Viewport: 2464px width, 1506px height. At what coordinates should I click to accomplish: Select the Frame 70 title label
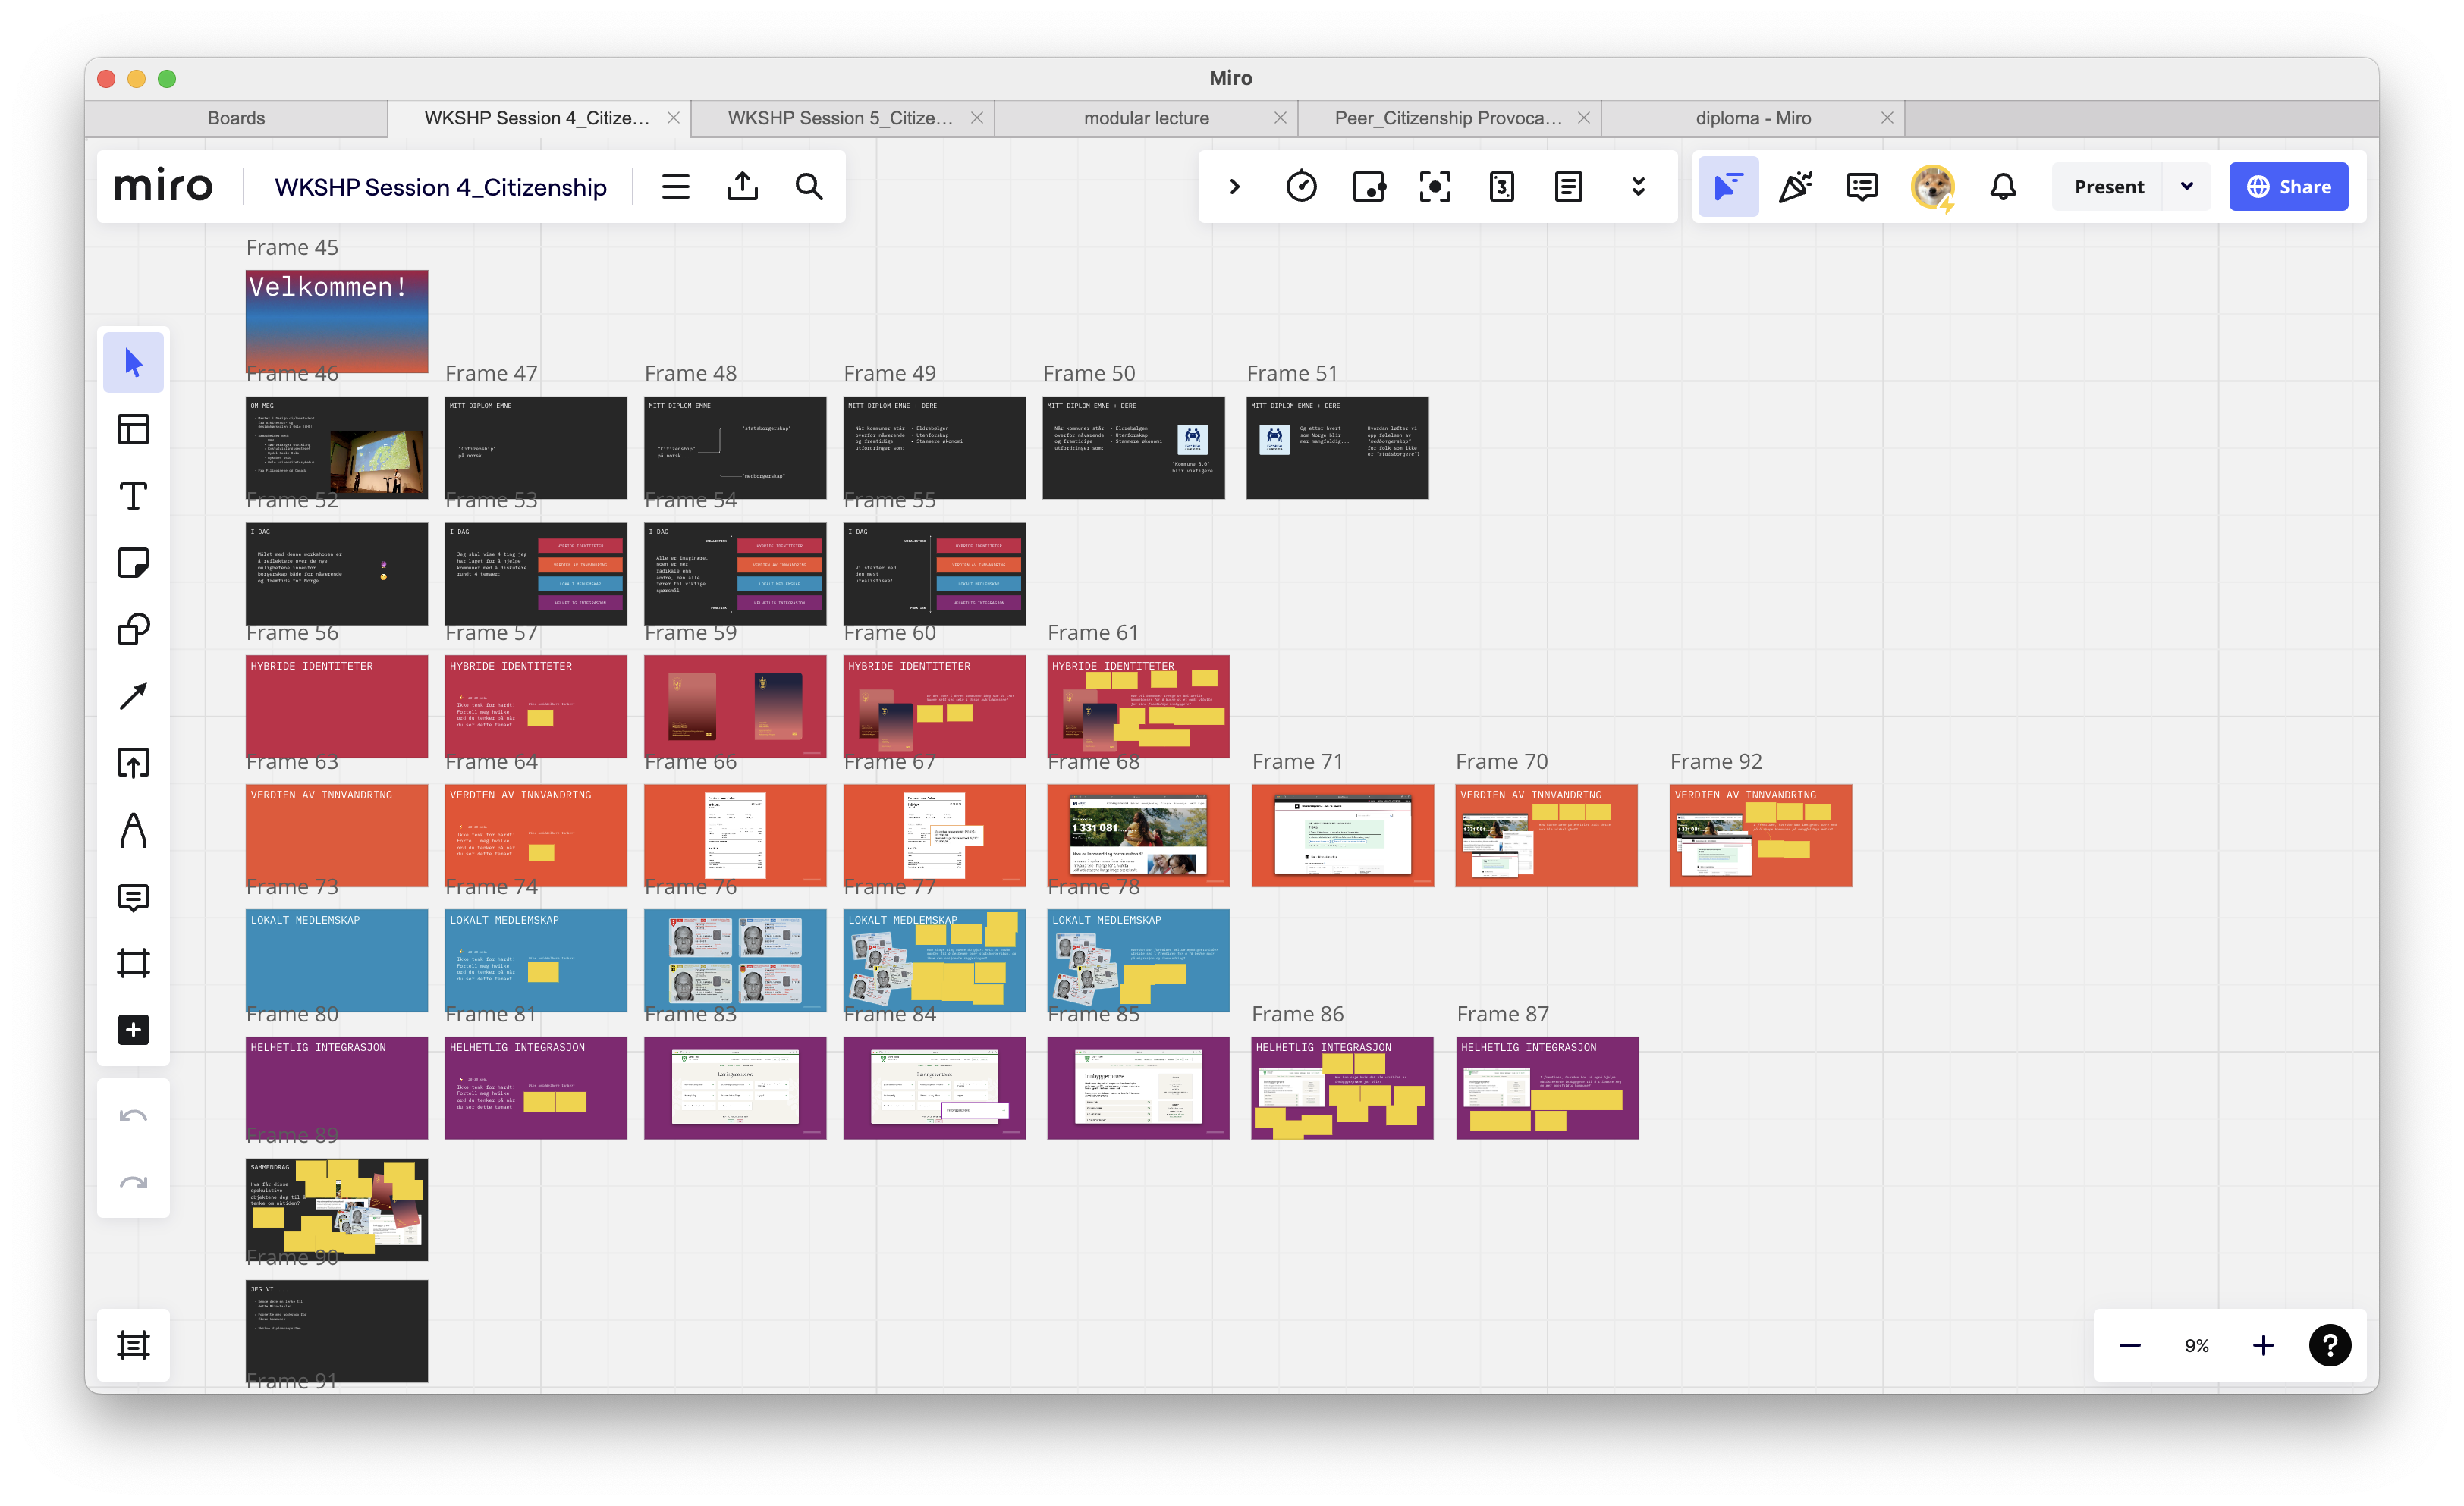click(1501, 761)
